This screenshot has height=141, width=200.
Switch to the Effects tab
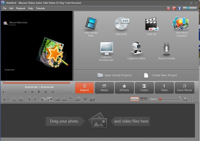point(124,88)
